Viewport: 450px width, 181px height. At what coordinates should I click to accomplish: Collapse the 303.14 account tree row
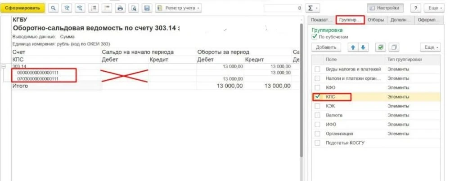click(x=4, y=66)
